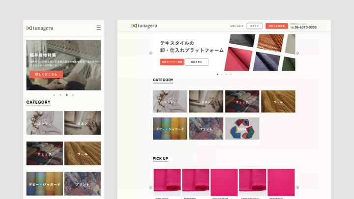This screenshot has width=354, height=199.
Task: Click the white 商品を見る hero button
Action: pyautogui.click(x=196, y=62)
